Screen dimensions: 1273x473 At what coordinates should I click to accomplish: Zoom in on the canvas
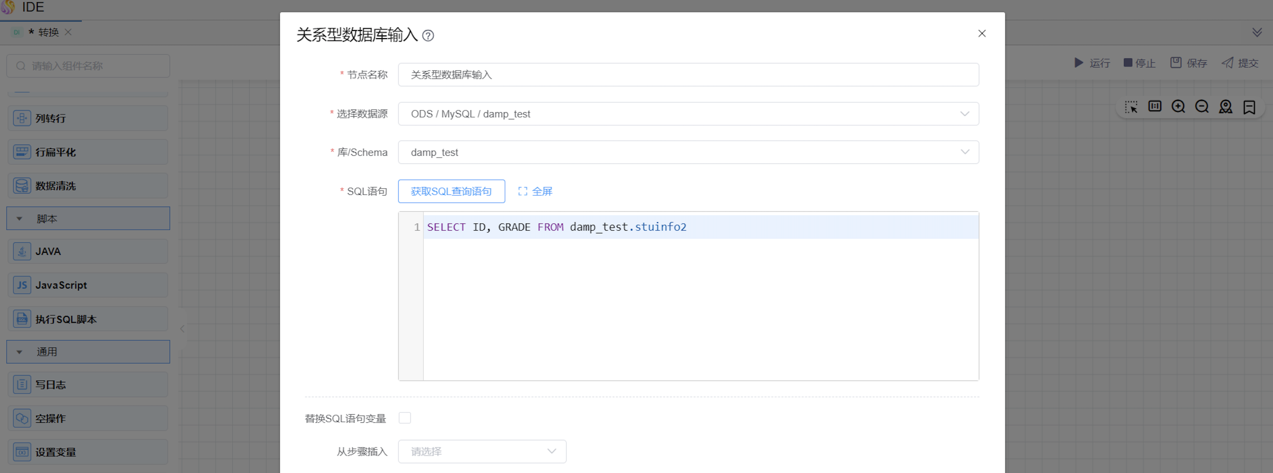click(x=1178, y=107)
